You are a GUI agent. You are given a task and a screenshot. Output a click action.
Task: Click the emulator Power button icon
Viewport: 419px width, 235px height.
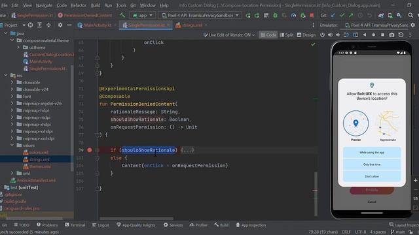[322, 35]
